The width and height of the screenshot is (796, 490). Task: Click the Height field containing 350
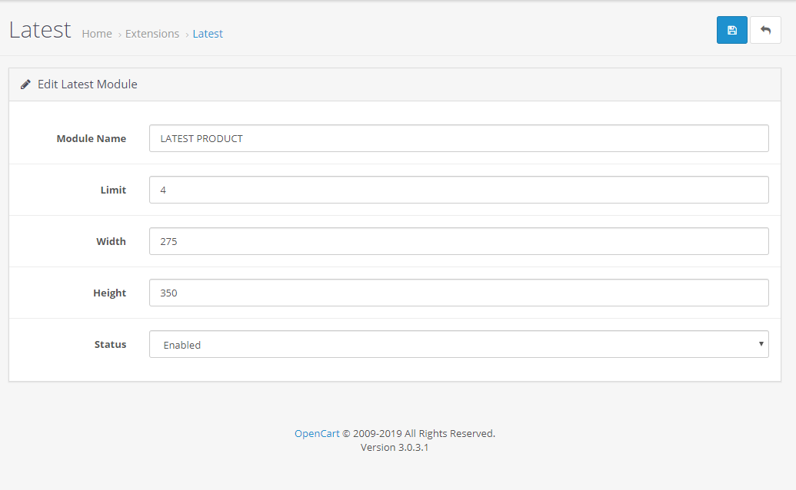pyautogui.click(x=458, y=293)
